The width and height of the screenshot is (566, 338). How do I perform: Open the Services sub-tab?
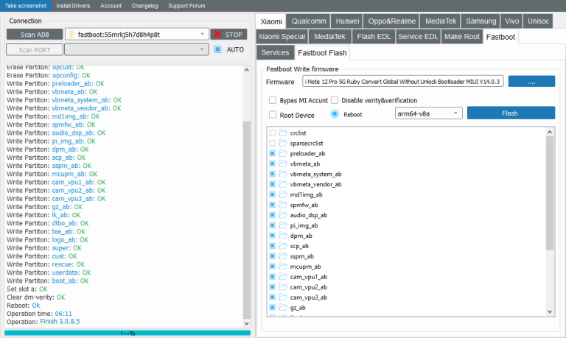(275, 53)
